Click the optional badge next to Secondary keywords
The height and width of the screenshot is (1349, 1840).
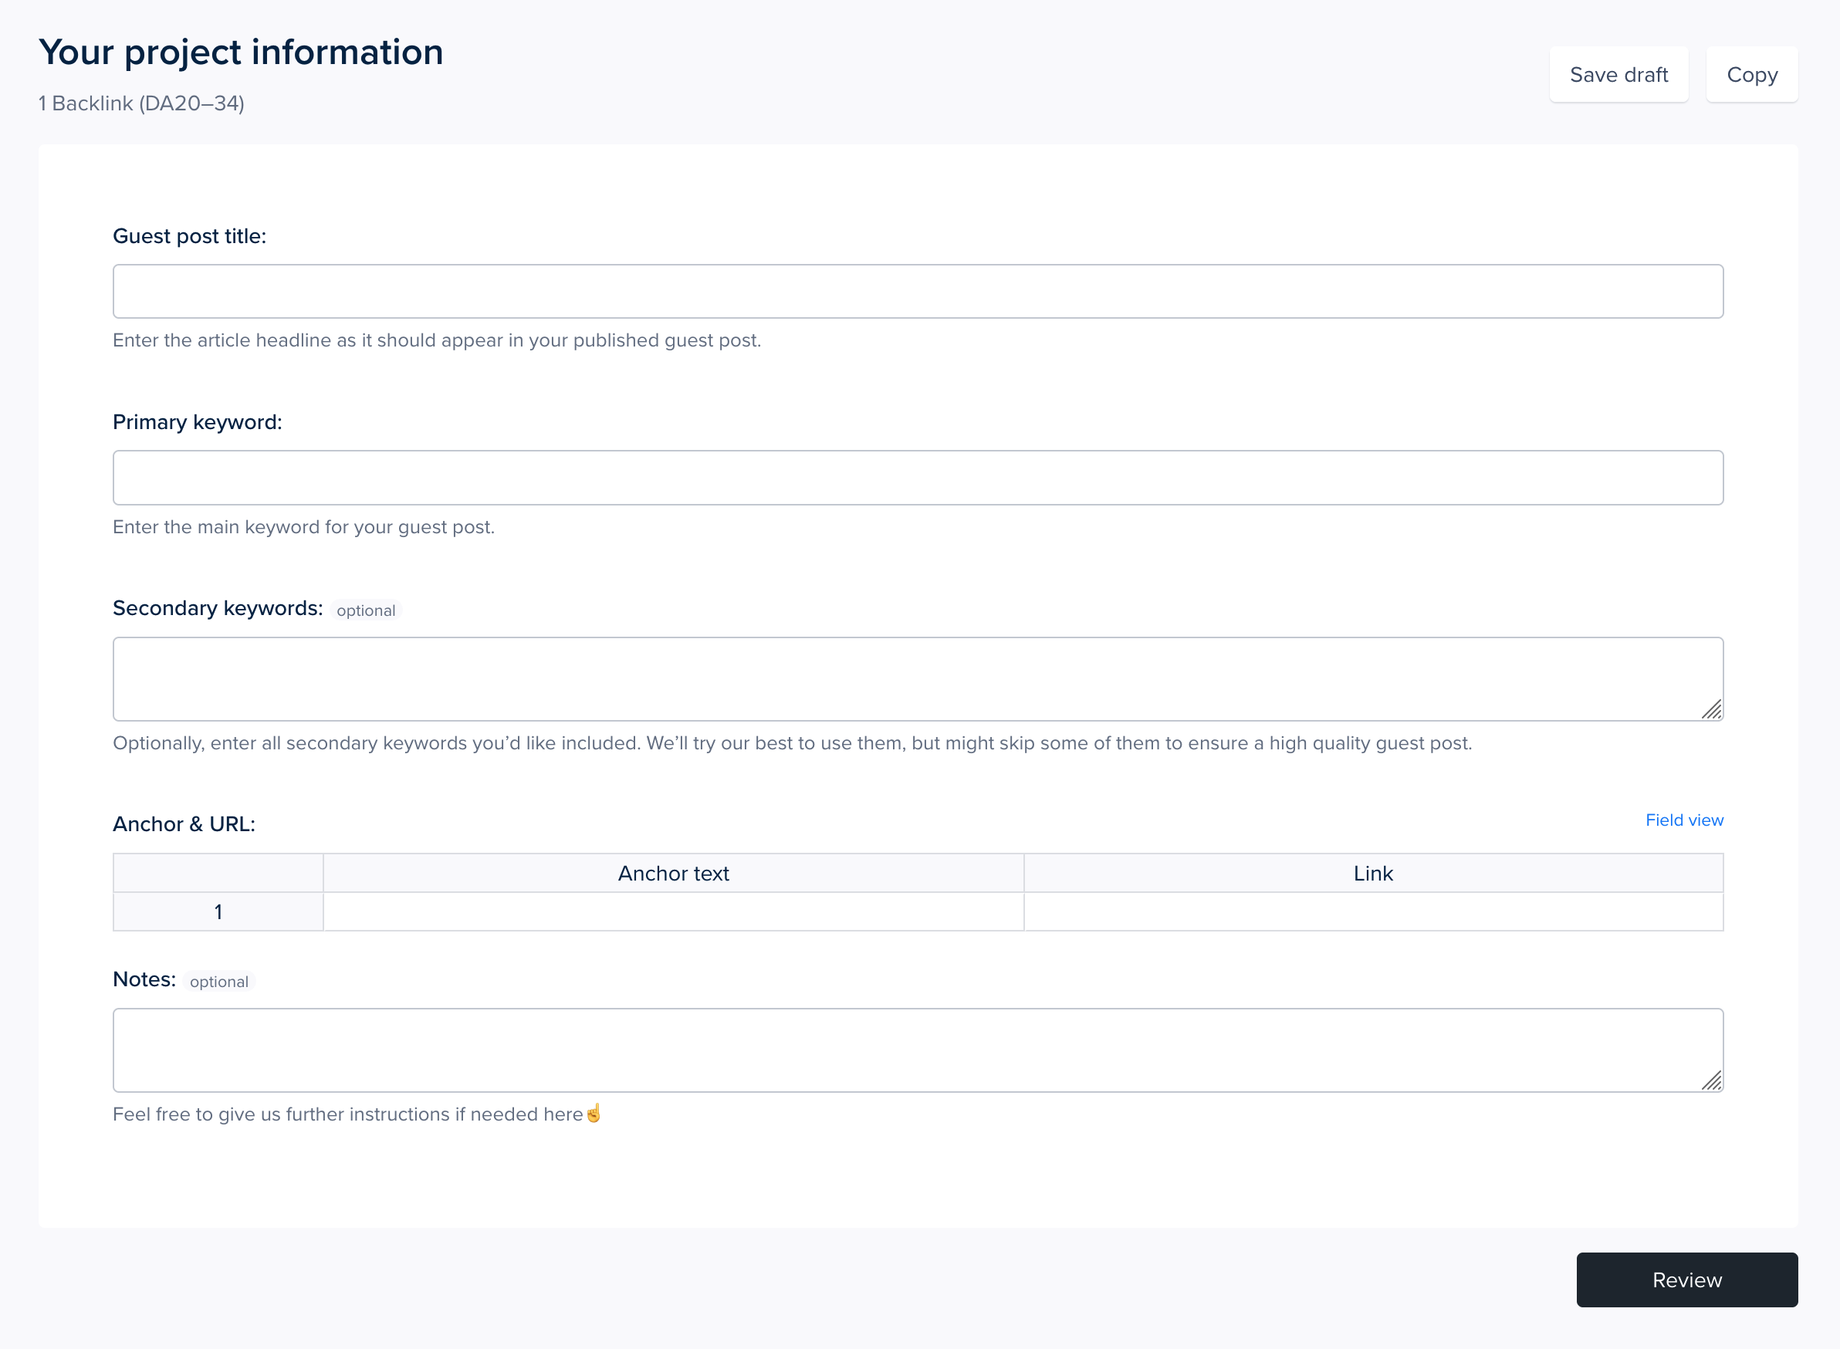click(x=366, y=610)
